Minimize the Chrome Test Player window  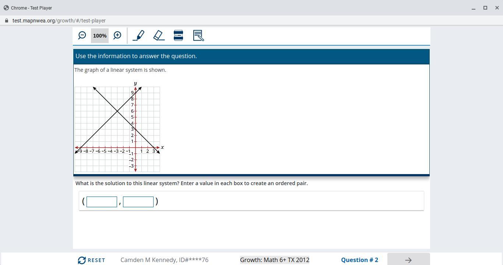coord(474,8)
